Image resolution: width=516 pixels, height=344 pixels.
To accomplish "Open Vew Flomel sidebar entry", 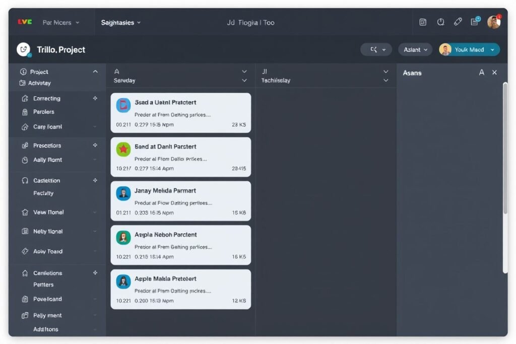I will tap(48, 212).
